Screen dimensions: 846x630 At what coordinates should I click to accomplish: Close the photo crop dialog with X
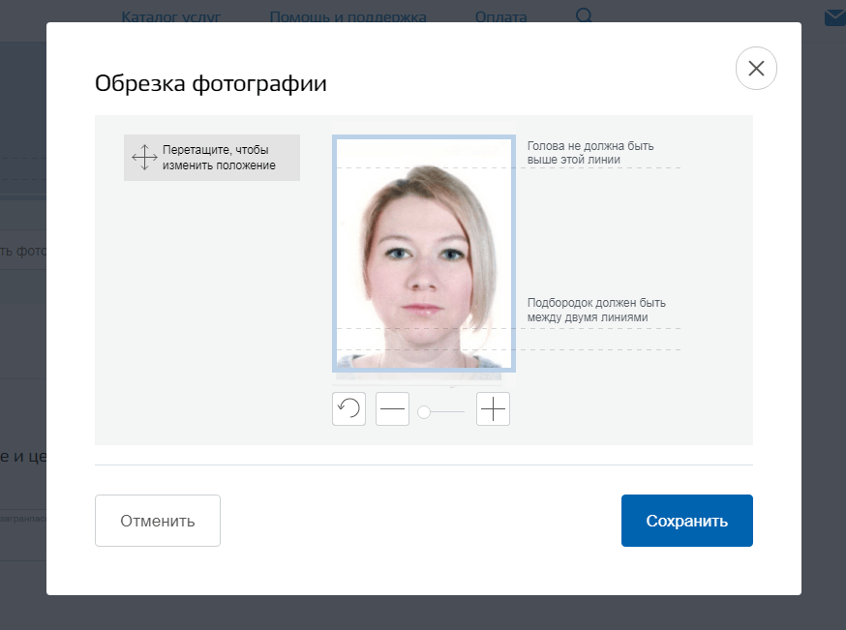756,68
